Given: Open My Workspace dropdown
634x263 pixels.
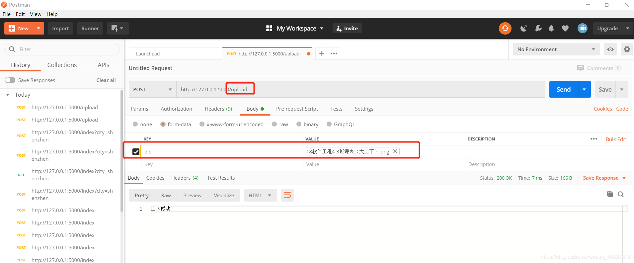Looking at the screenshot, I should click(321, 29).
